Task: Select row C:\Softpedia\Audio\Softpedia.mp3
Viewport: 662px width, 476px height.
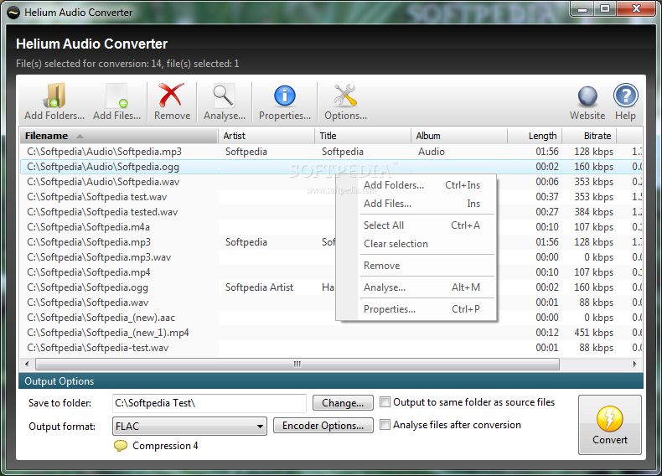Action: (x=331, y=152)
